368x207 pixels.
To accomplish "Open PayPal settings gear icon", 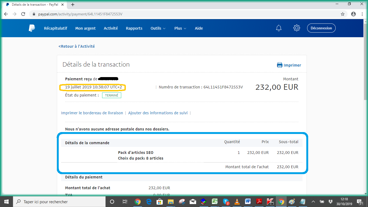I will pyautogui.click(x=297, y=28).
